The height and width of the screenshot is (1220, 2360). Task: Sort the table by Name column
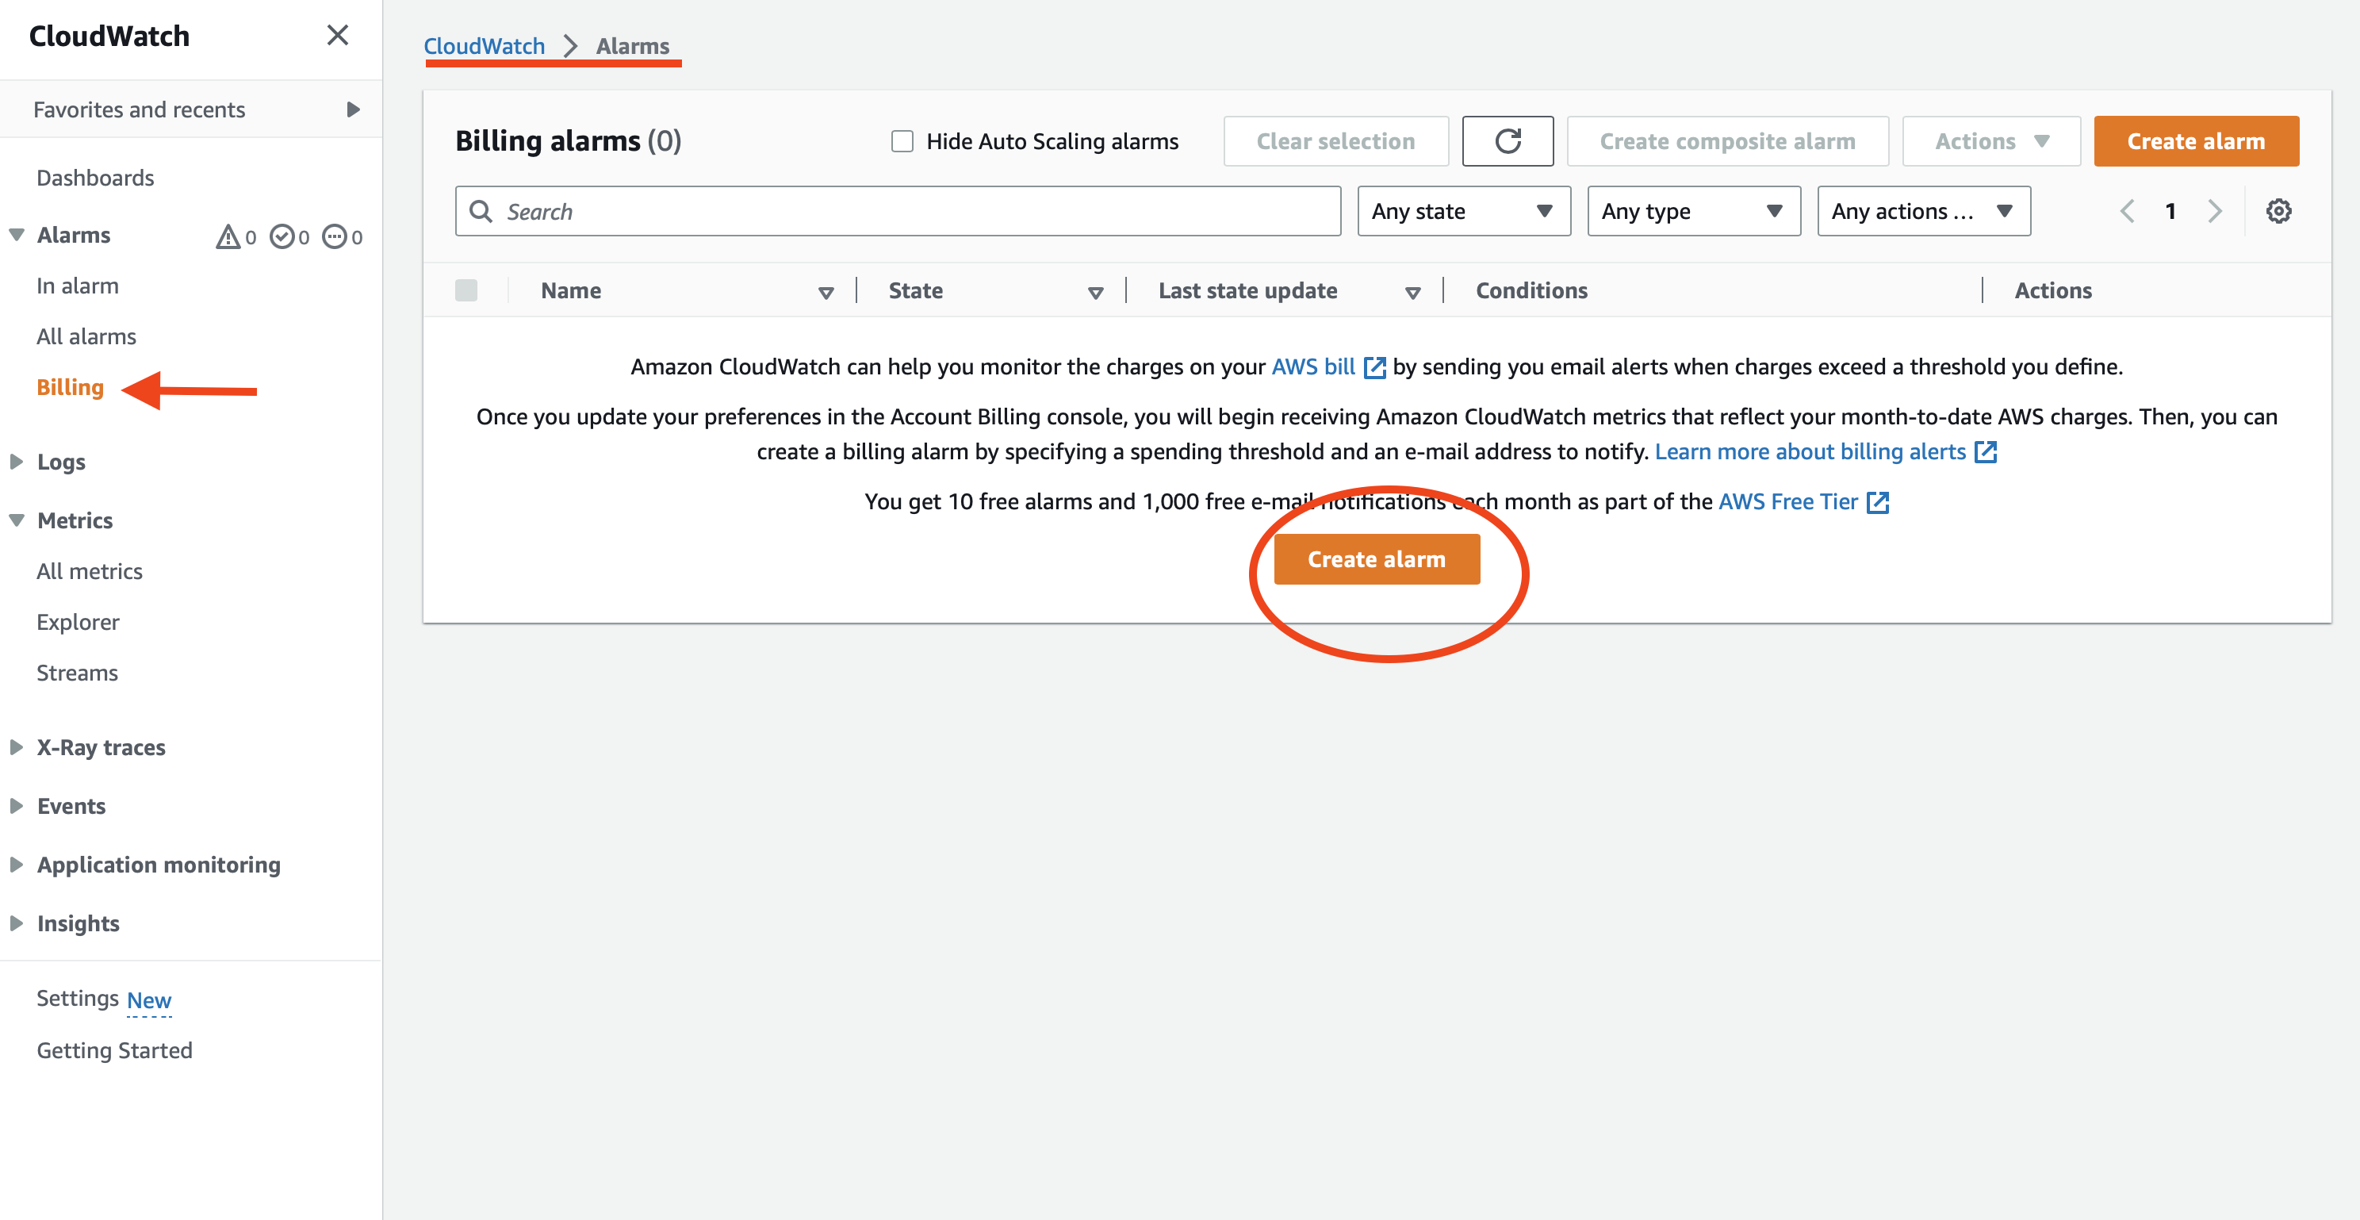(x=825, y=290)
